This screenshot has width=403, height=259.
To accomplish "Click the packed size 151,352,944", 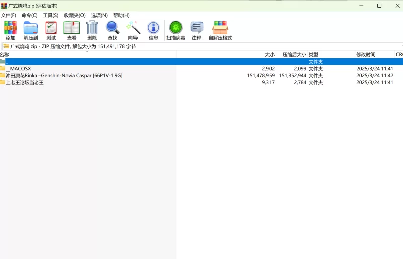I will point(293,76).
